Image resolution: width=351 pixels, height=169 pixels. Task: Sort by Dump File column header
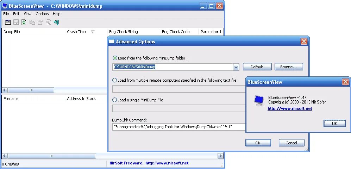[33, 32]
